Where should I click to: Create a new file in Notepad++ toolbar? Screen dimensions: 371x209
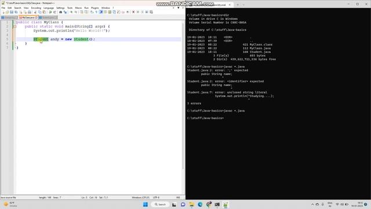tap(3, 12)
